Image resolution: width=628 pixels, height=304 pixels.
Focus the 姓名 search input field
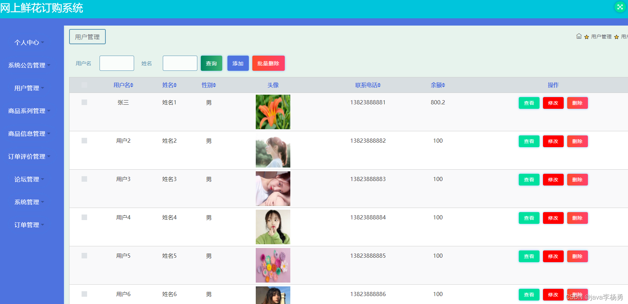click(x=180, y=63)
